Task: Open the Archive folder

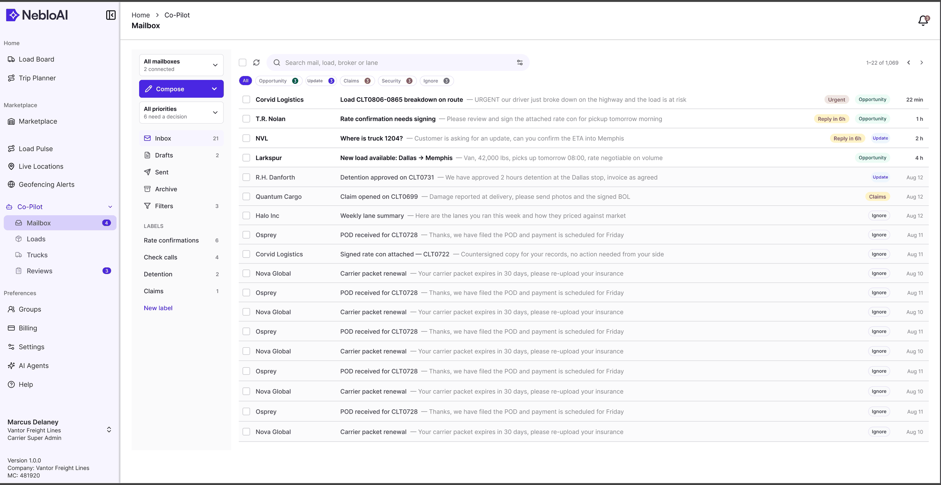Action: point(181,189)
